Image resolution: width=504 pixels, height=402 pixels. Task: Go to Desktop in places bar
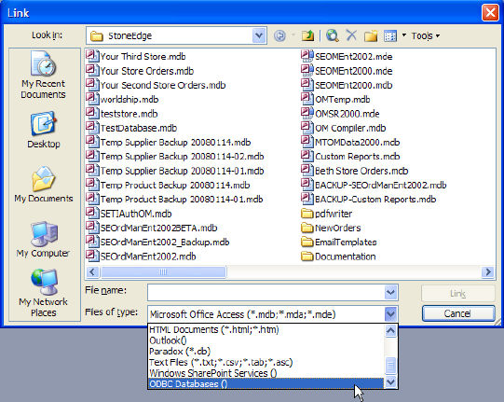44,130
